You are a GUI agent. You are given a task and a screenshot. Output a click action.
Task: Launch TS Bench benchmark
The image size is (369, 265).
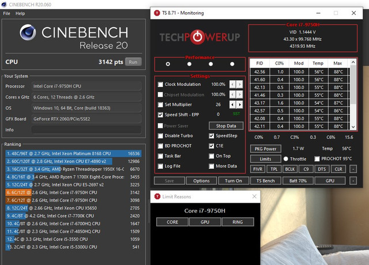266,180
